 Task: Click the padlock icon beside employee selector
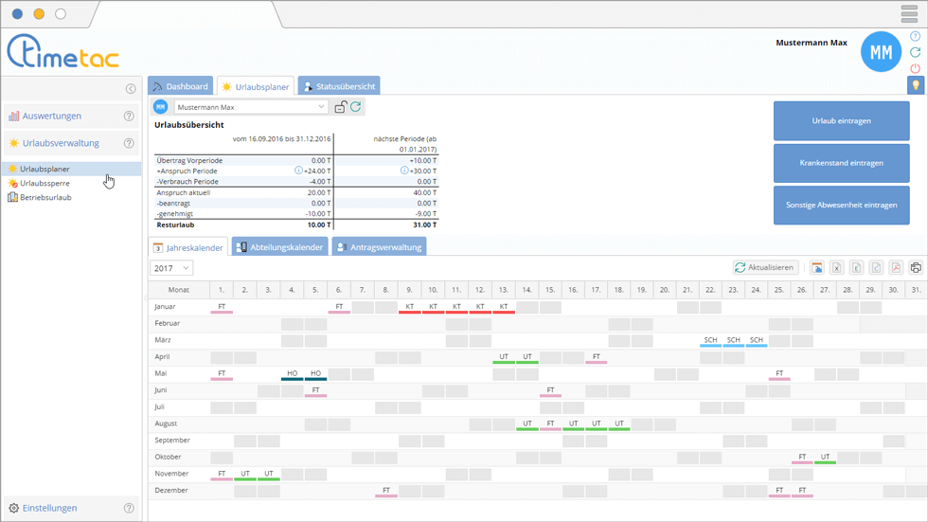pos(341,107)
